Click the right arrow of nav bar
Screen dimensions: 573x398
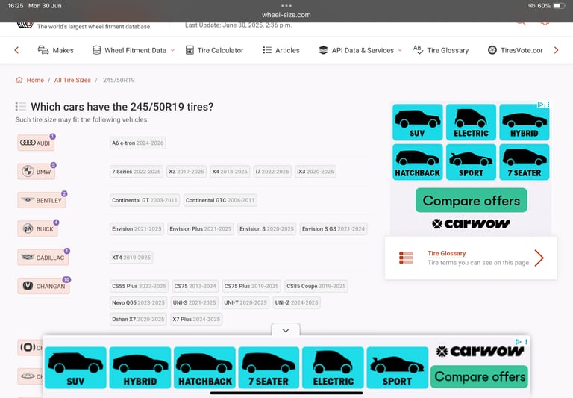coord(556,50)
